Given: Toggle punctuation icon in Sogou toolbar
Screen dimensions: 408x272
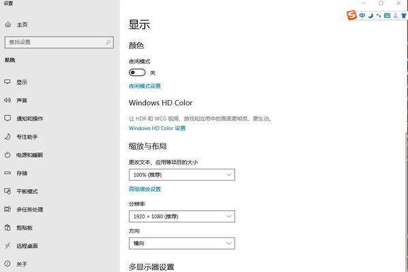Looking at the screenshot, I should [379, 16].
